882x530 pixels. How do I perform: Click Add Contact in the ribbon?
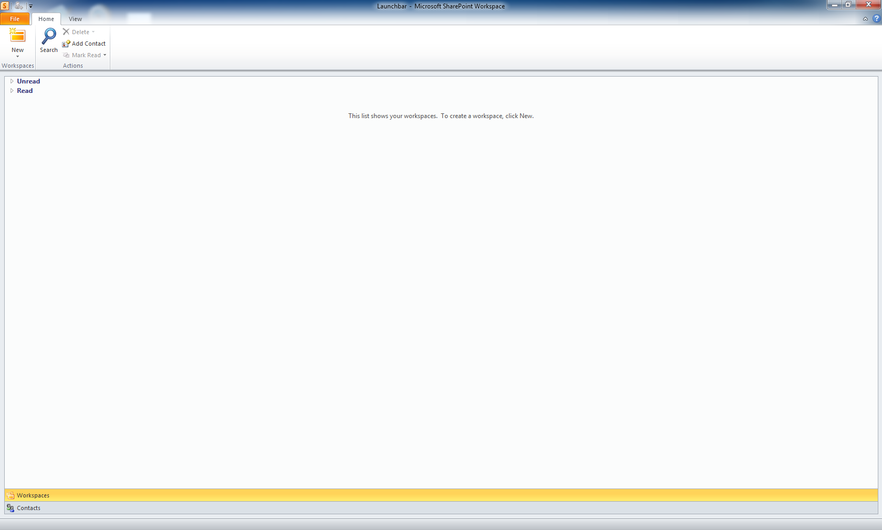click(84, 44)
